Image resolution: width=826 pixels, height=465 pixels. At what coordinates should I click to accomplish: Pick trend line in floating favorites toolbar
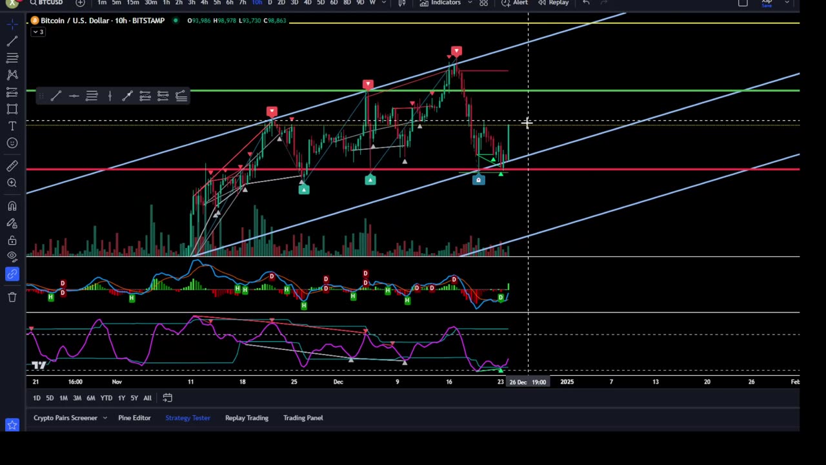pyautogui.click(x=56, y=96)
